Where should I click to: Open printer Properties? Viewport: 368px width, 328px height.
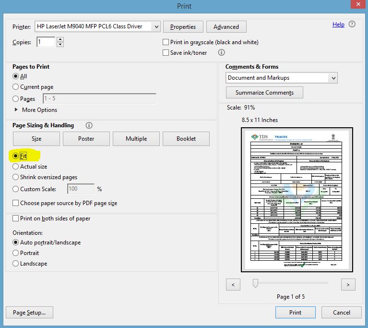pos(183,26)
